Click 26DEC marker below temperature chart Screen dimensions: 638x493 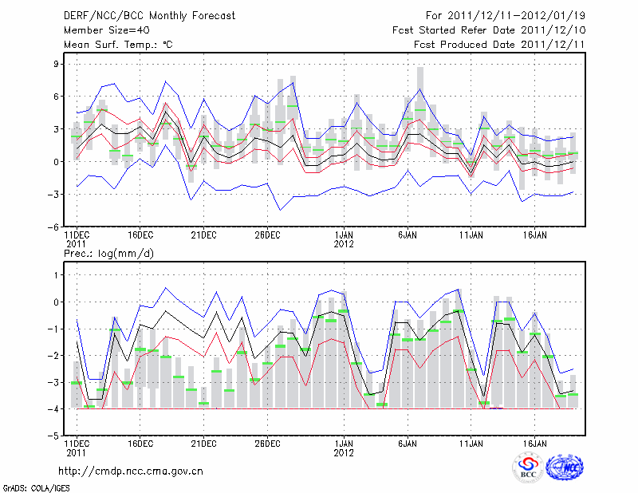point(267,235)
